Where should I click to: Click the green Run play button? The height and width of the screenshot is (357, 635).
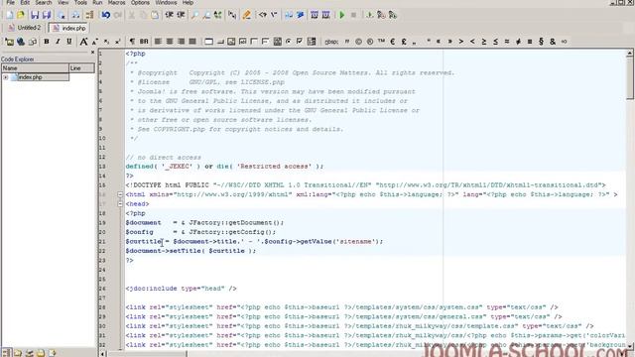[341, 16]
